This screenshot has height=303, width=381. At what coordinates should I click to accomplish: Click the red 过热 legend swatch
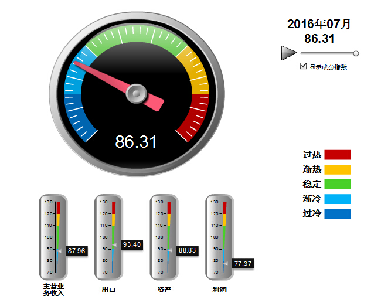[x=337, y=155]
